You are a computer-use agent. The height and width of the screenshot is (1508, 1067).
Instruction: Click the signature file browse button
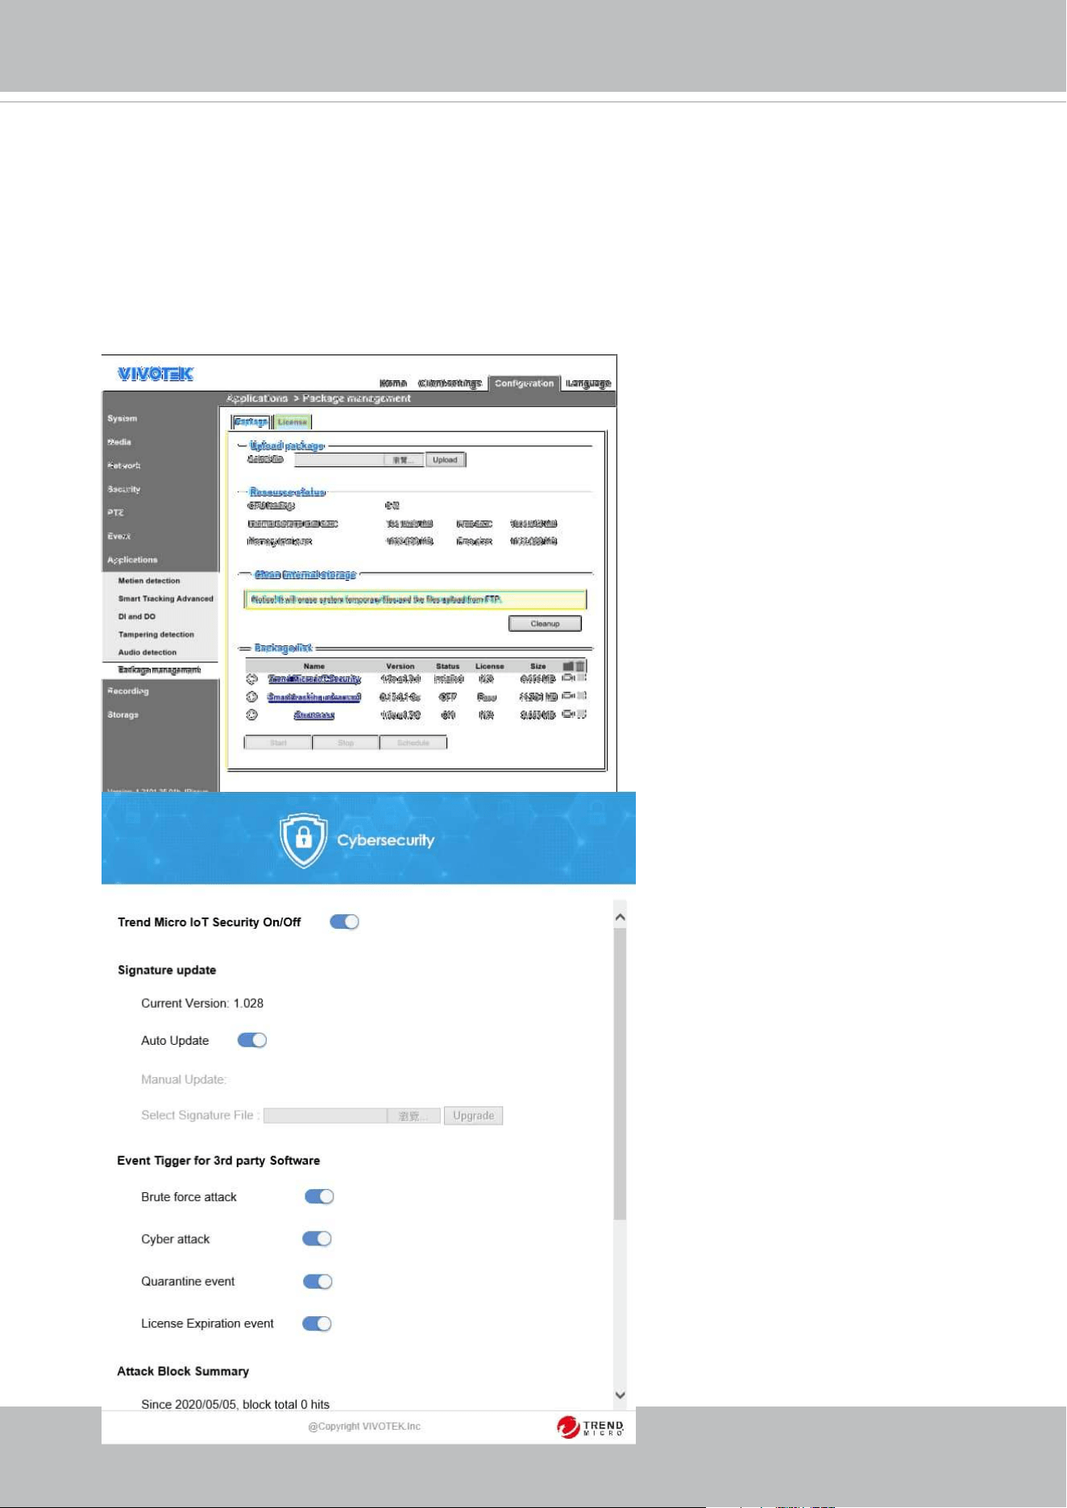click(x=413, y=1116)
